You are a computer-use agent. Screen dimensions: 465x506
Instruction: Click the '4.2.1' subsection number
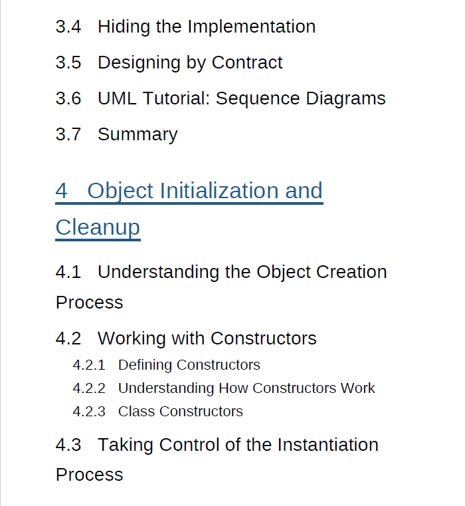click(x=89, y=365)
